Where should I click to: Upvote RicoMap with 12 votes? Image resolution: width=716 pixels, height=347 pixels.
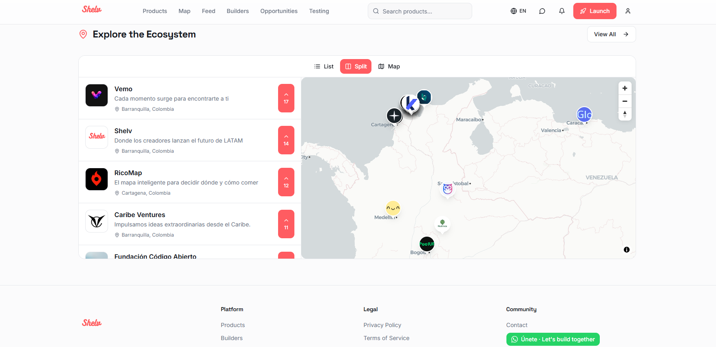click(286, 182)
